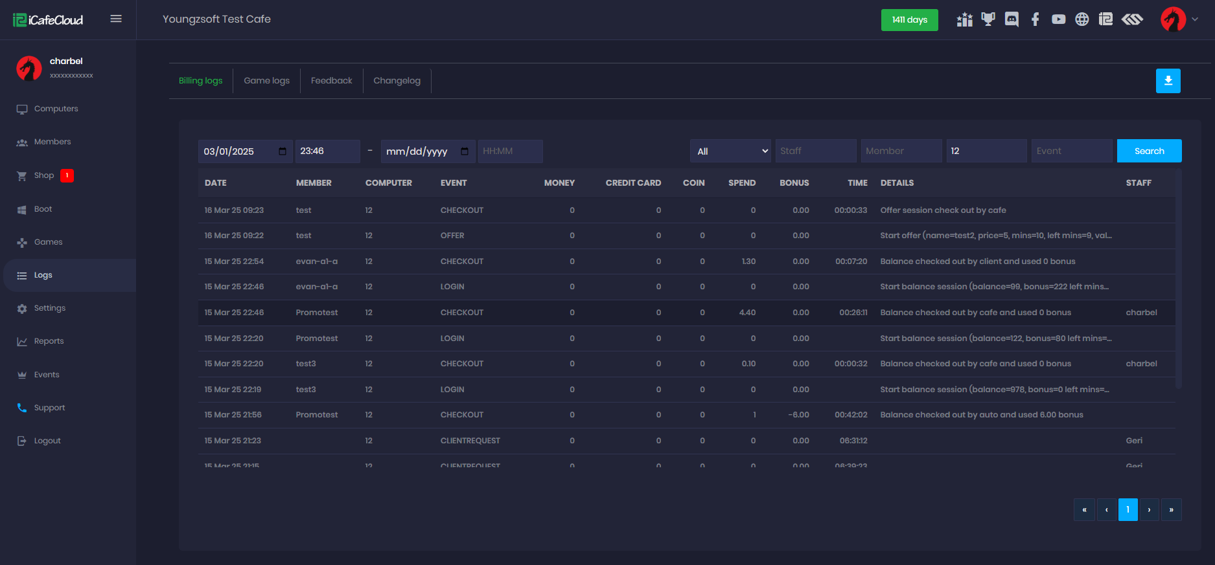Open the start date calendar picker
Image resolution: width=1215 pixels, height=565 pixels.
click(x=283, y=151)
